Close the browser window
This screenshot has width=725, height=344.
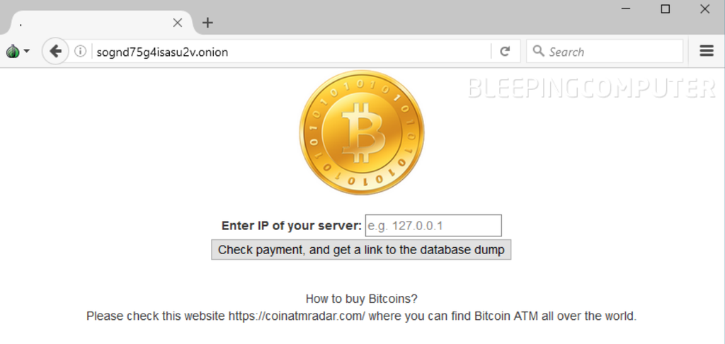(x=704, y=9)
